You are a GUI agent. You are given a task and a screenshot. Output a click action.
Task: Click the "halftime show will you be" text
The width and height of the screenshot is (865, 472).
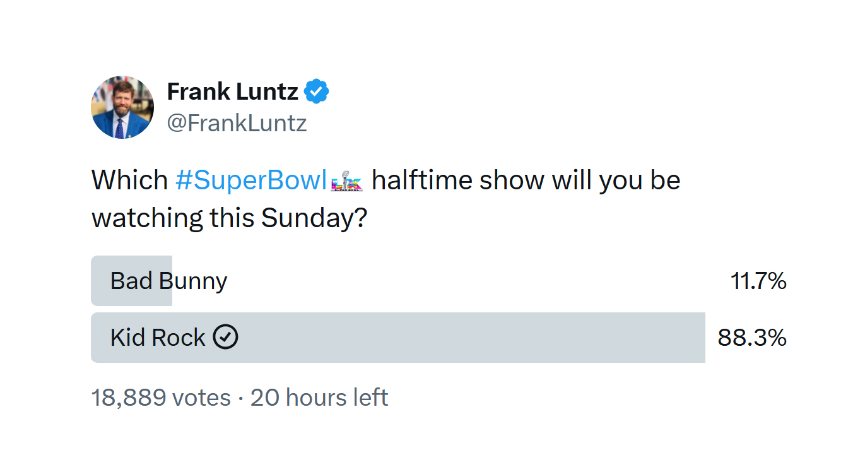(526, 180)
